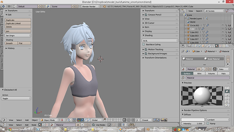Open the All Scenes outliner dropdown

(214, 11)
